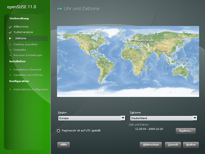Proceed with the Weiter button
205x154 pixels.
191,145
